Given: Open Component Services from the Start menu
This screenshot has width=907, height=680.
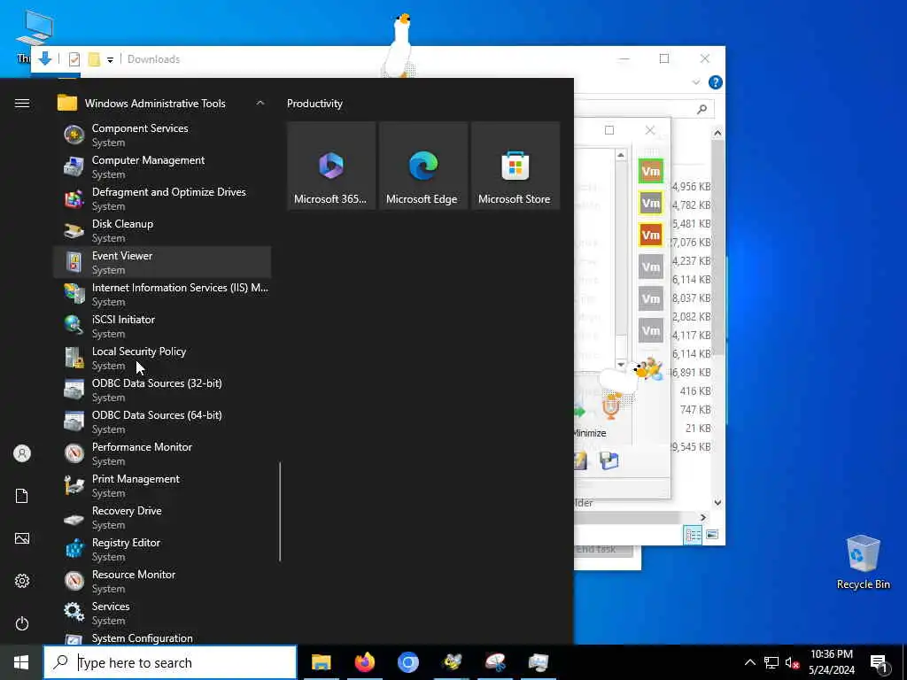Looking at the screenshot, I should click(x=162, y=135).
